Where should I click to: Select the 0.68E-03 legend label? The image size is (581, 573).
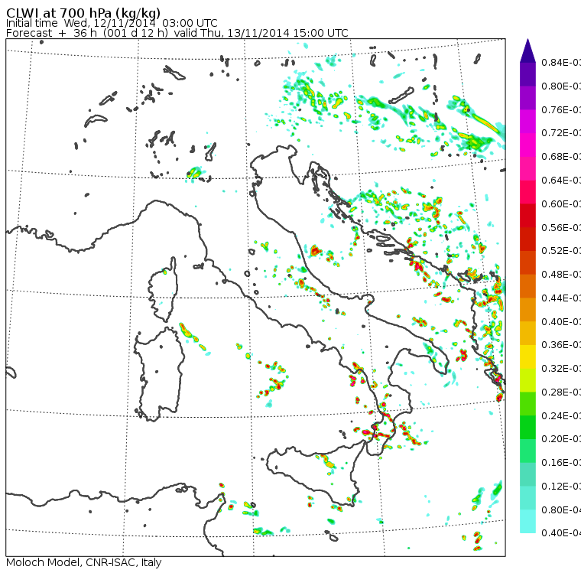[x=561, y=157]
